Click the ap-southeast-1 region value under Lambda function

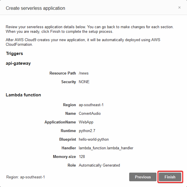click(91, 105)
